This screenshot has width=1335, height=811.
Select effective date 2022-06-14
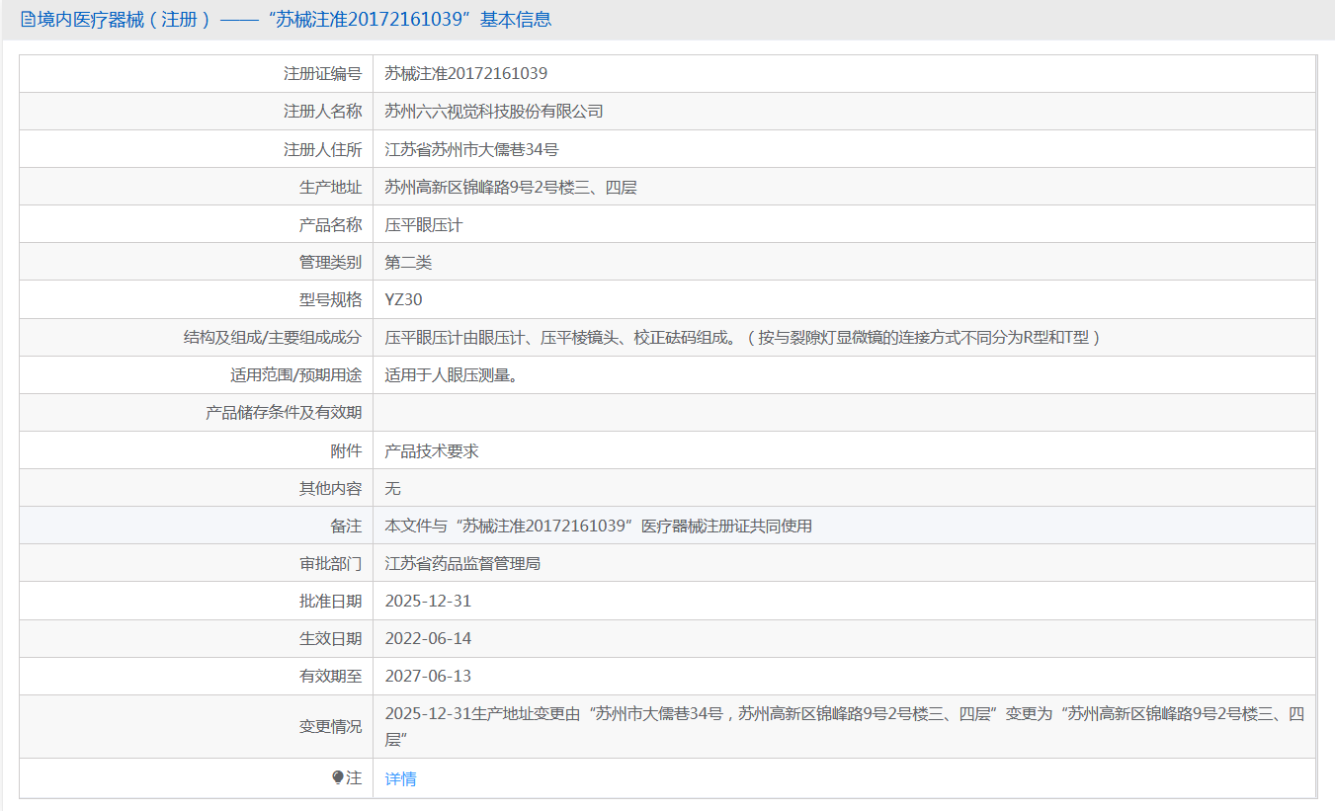click(x=428, y=638)
